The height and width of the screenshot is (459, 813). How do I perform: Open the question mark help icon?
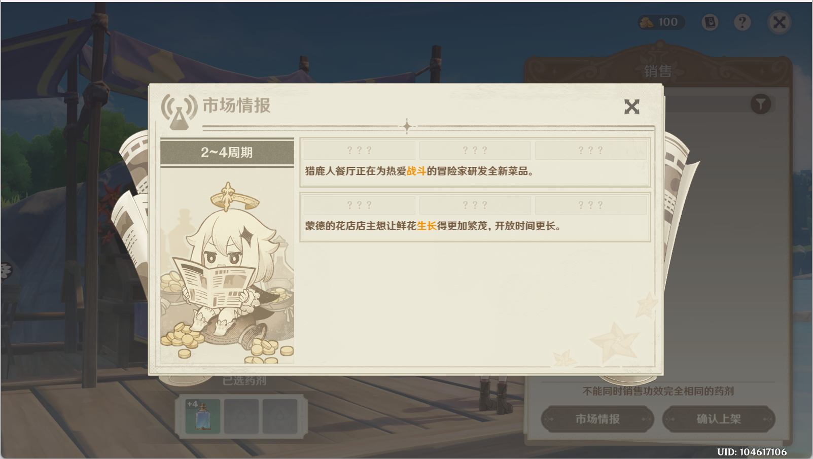click(x=743, y=22)
